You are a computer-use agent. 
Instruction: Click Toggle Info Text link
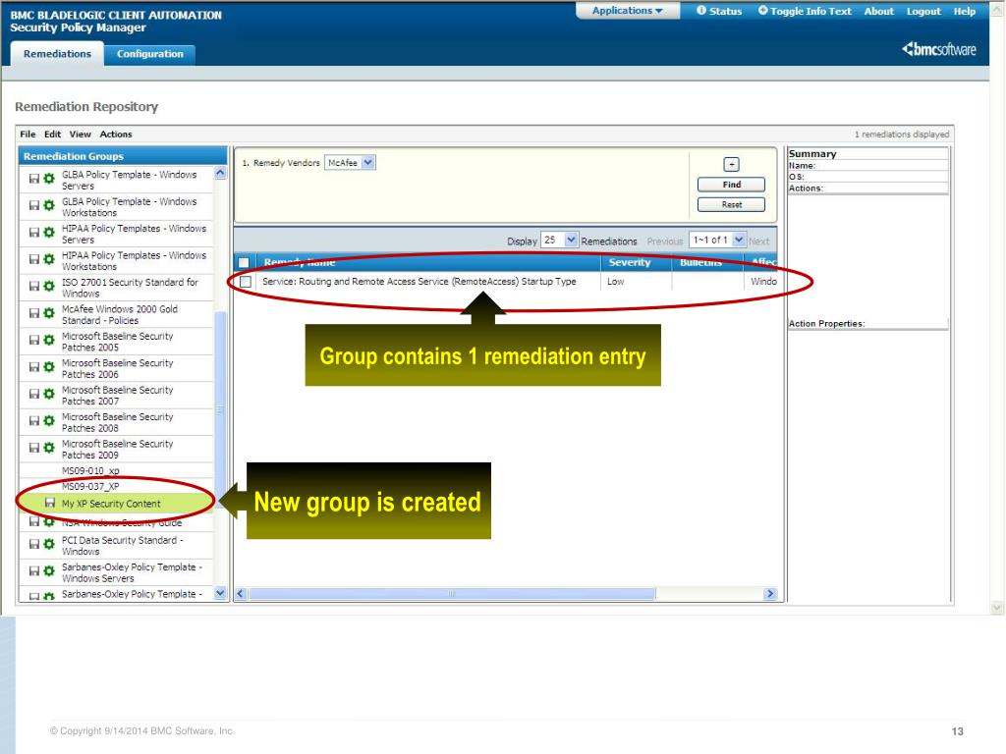pyautogui.click(x=805, y=11)
